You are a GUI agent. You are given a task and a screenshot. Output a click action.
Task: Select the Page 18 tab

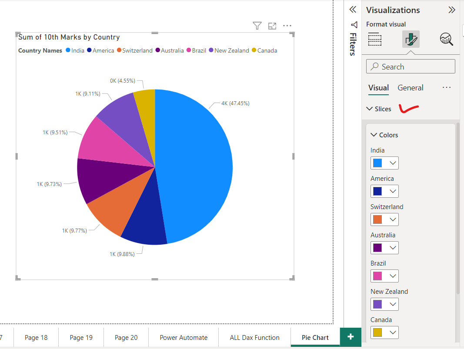tap(36, 337)
